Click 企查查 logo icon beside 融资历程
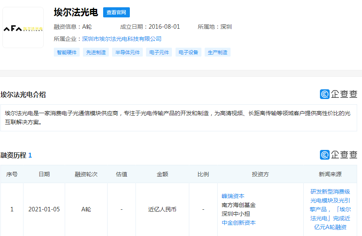 325,155
